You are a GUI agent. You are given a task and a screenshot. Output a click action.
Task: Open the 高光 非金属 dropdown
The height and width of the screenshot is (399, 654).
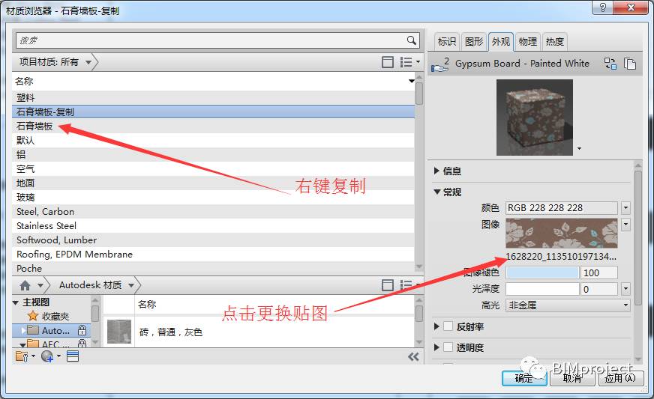568,305
